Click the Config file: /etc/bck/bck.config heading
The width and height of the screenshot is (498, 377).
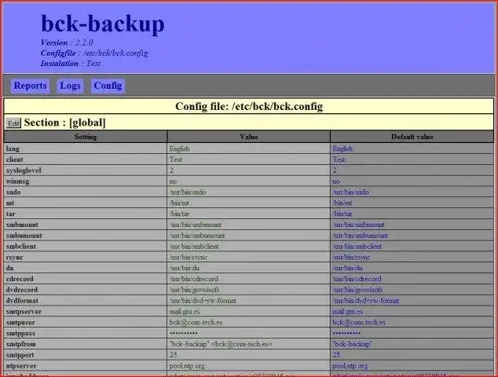click(249, 106)
